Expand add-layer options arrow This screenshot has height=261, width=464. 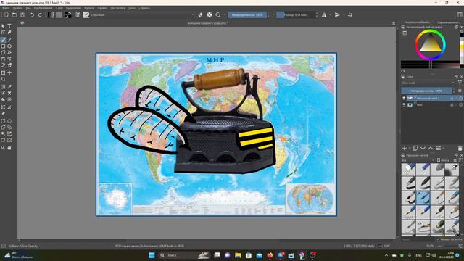pyautogui.click(x=410, y=148)
